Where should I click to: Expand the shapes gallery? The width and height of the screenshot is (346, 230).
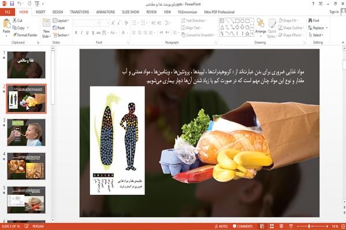[x=252, y=33]
